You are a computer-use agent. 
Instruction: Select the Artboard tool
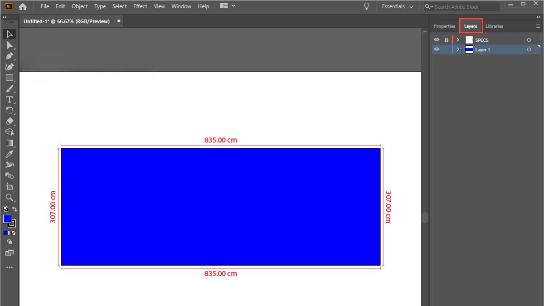[x=10, y=186]
